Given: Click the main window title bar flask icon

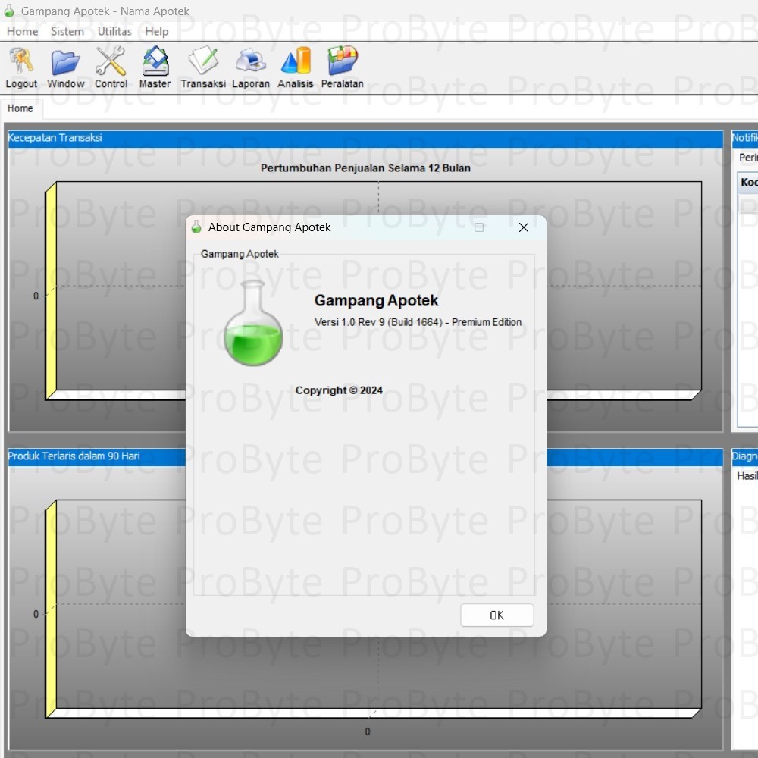Looking at the screenshot, I should coord(9,11).
